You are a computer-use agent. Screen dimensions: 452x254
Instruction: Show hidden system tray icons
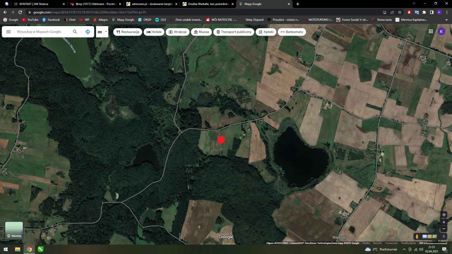(x=404, y=249)
